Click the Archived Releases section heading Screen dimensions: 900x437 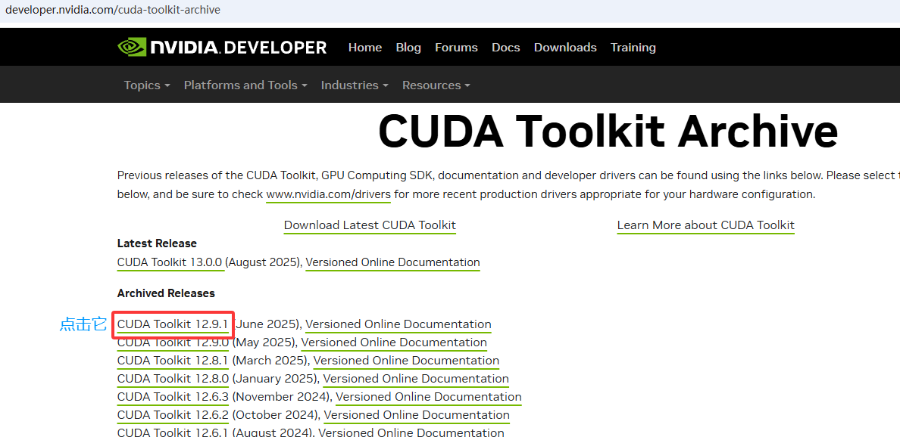166,293
